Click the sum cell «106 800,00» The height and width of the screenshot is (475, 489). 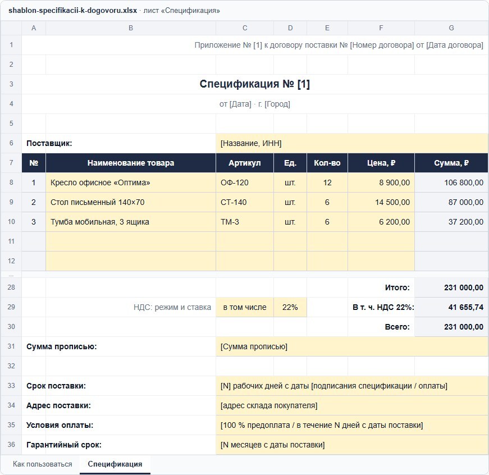pyautogui.click(x=451, y=182)
